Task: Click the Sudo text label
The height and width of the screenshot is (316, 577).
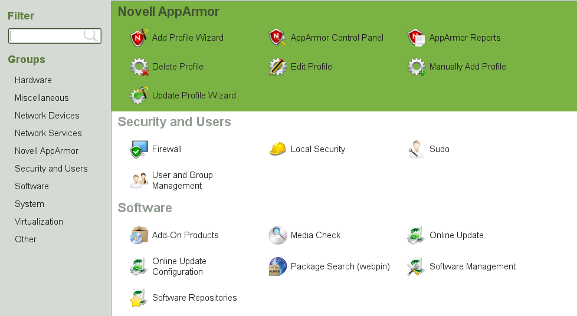Action: (440, 149)
